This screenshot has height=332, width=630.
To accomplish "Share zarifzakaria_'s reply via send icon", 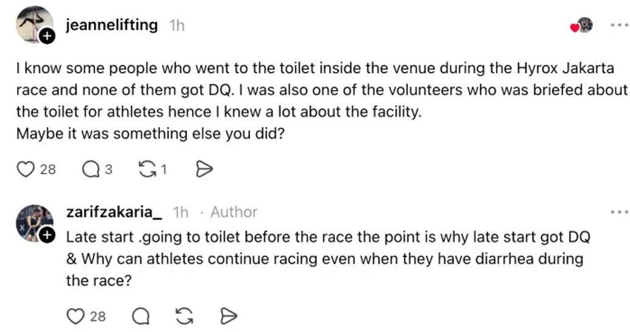I will (x=229, y=316).
